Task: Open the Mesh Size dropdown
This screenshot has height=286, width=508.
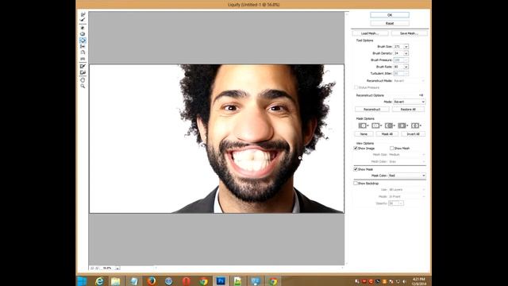Action: (x=407, y=155)
